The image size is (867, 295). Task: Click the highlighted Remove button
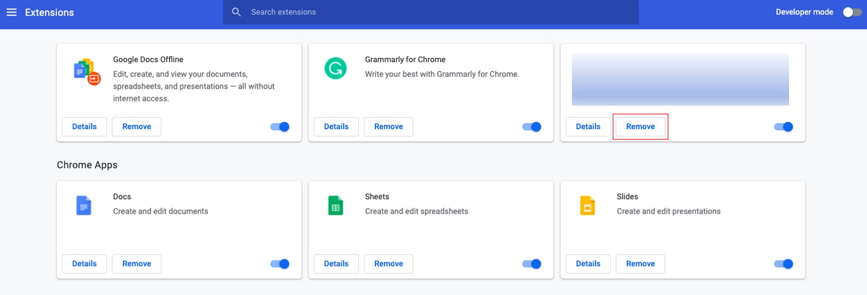click(x=640, y=127)
